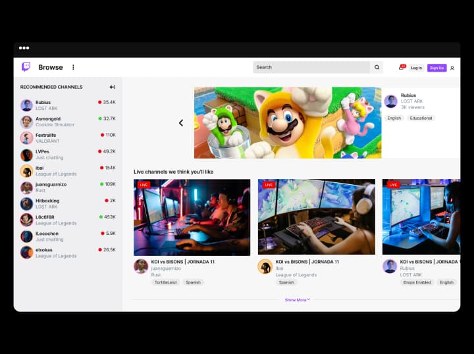Click juansguarnizo avatar in sidebar
This screenshot has height=354, width=474.
click(26, 188)
